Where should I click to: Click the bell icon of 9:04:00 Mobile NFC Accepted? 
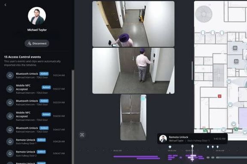point(10,116)
